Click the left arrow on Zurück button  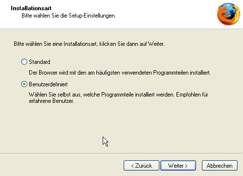coord(133,166)
